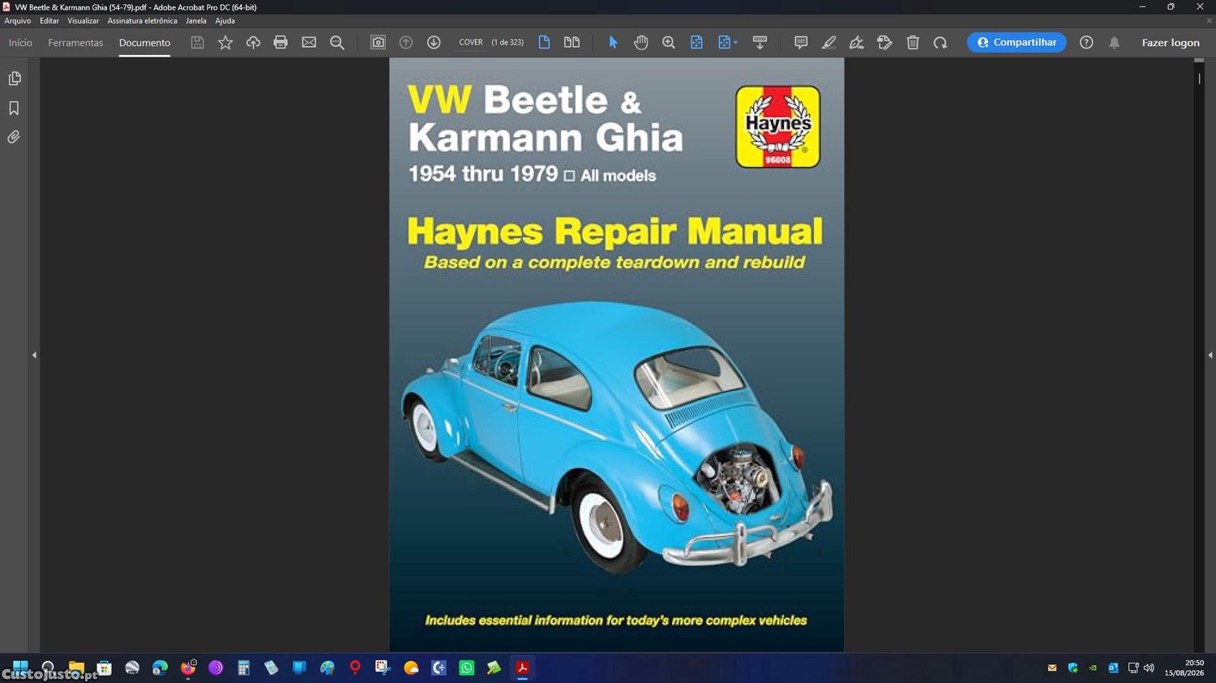This screenshot has width=1216, height=683.
Task: Open WhatsApp from the taskbar
Action: 466,668
